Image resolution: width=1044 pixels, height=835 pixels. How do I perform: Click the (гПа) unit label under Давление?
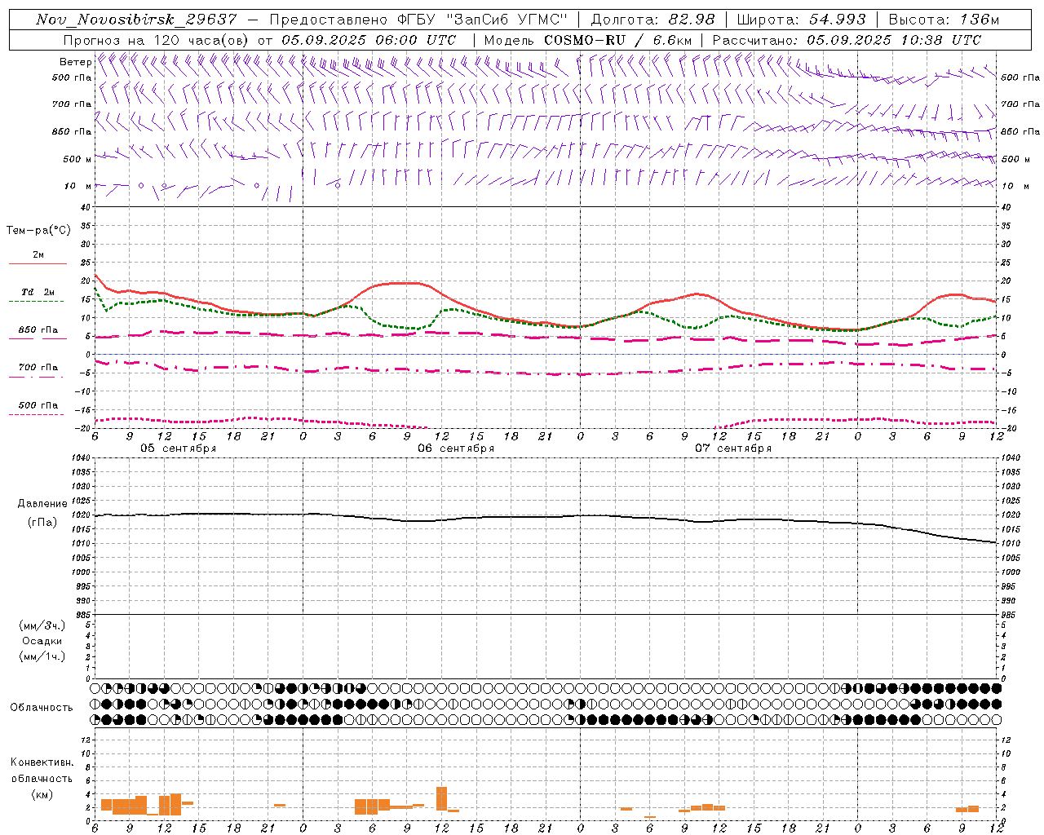click(42, 523)
